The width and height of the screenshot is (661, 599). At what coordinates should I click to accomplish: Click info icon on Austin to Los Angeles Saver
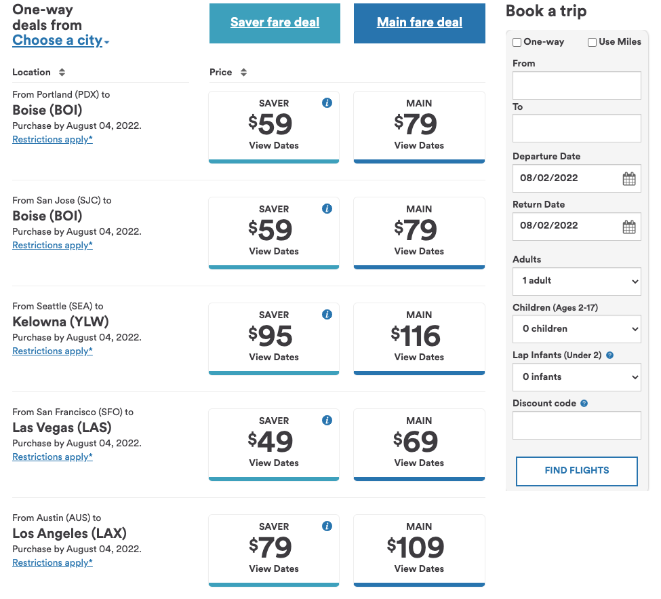[x=327, y=526]
